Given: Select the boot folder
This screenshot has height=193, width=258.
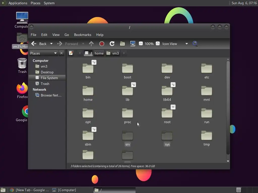Looking at the screenshot, I should [x=127, y=68].
